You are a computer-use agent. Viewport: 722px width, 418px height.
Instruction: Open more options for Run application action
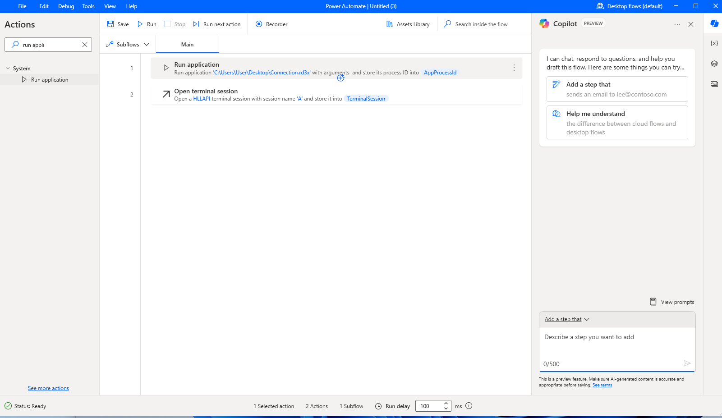(514, 68)
